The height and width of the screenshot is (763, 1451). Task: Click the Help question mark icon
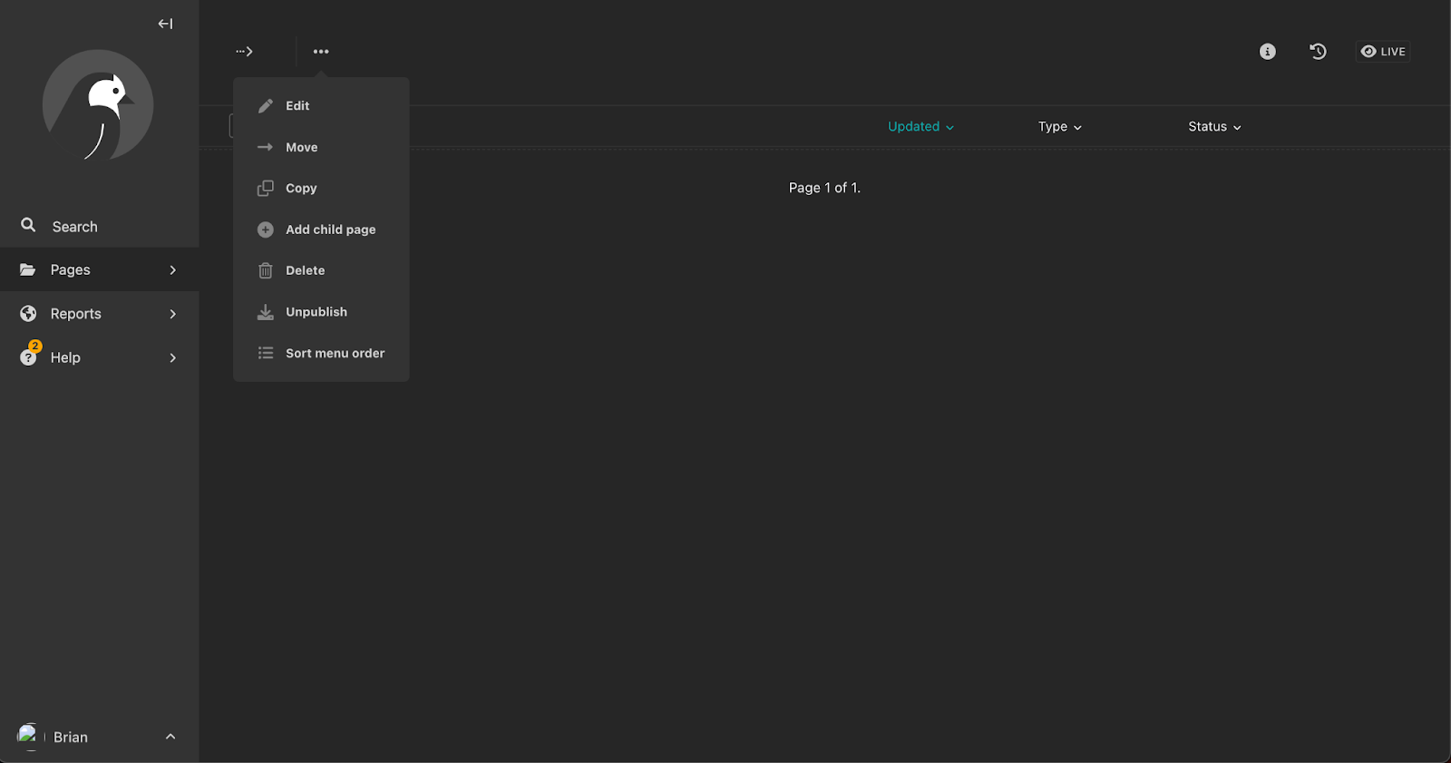28,357
